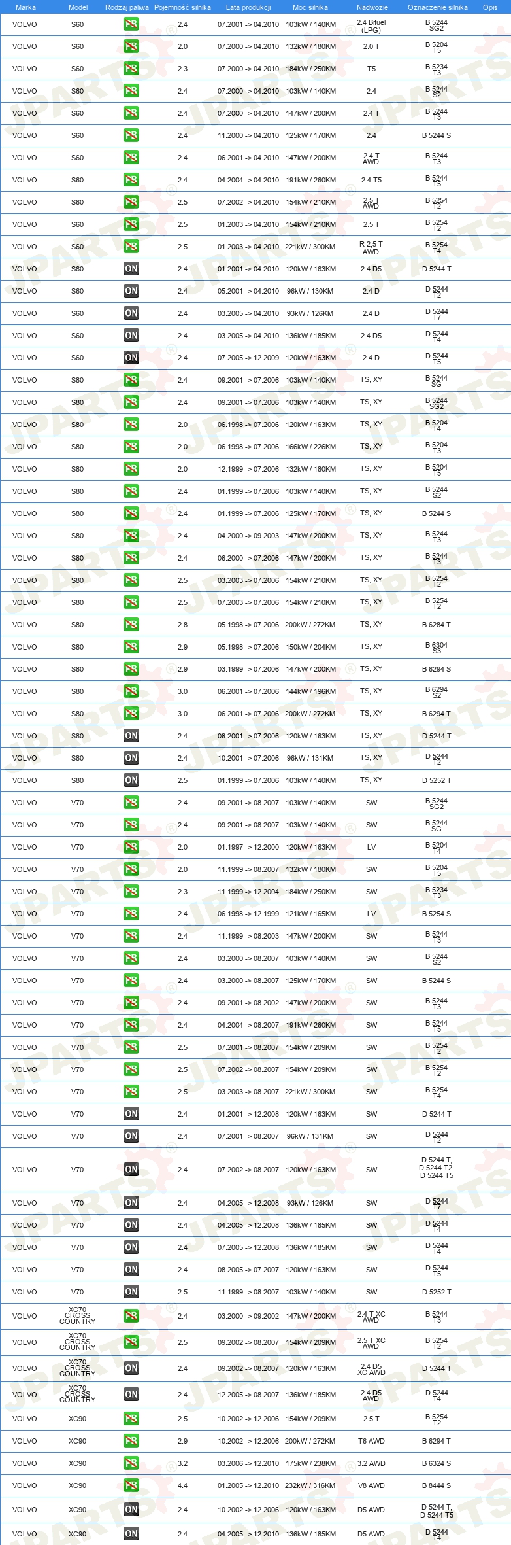Select the '2.4 T XC AWD' body cell
511x1545 pixels.
coord(371,1317)
